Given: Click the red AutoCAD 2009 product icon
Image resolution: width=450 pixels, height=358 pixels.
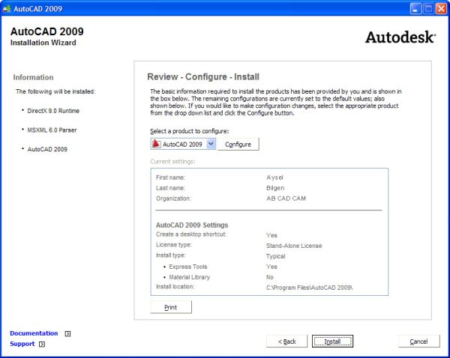Looking at the screenshot, I should pos(156,144).
